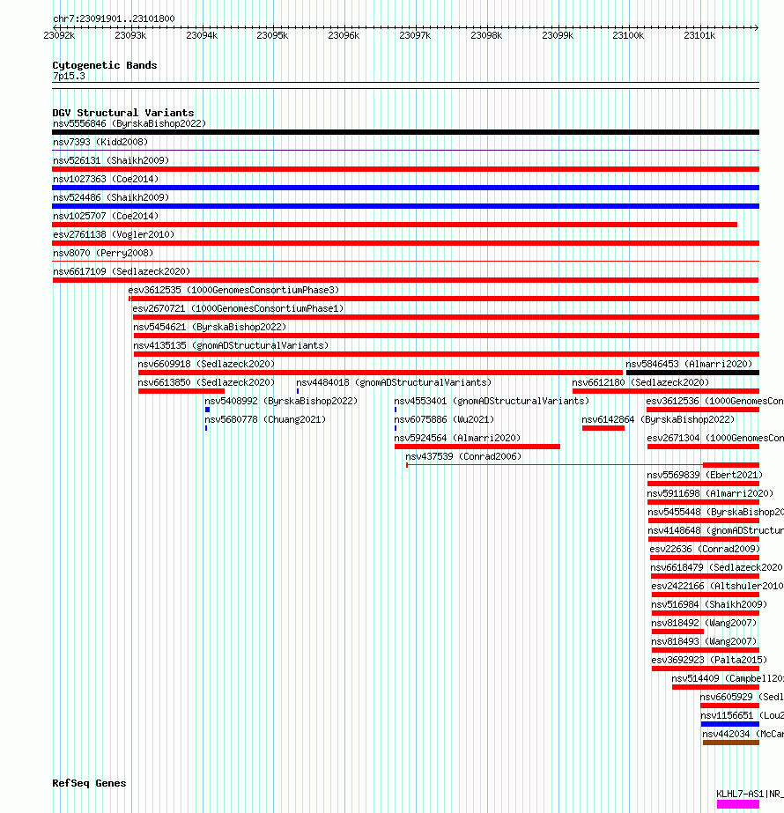784x813 pixels.
Task: Click the nsv526131 (Shaikh2009) label
Action: click(x=111, y=160)
